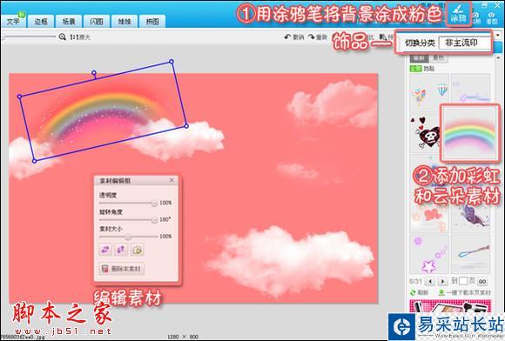Go to previous sticker page

(x=430, y=282)
